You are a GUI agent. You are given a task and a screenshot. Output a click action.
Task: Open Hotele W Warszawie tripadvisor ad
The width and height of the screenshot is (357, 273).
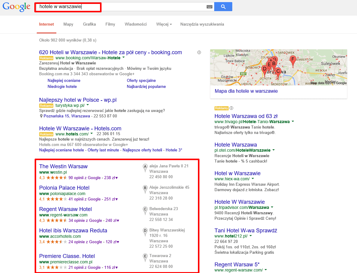[x=240, y=202]
